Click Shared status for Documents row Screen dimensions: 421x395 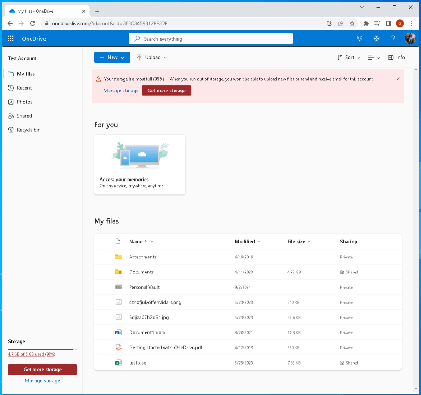click(x=349, y=272)
